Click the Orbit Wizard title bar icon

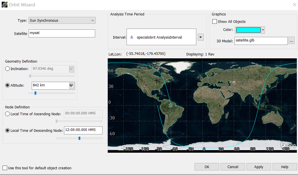(5, 5)
